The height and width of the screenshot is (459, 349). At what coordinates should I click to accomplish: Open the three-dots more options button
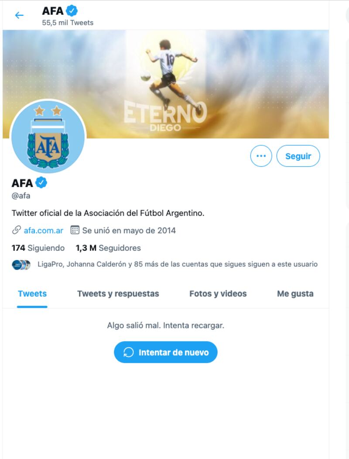tap(261, 156)
